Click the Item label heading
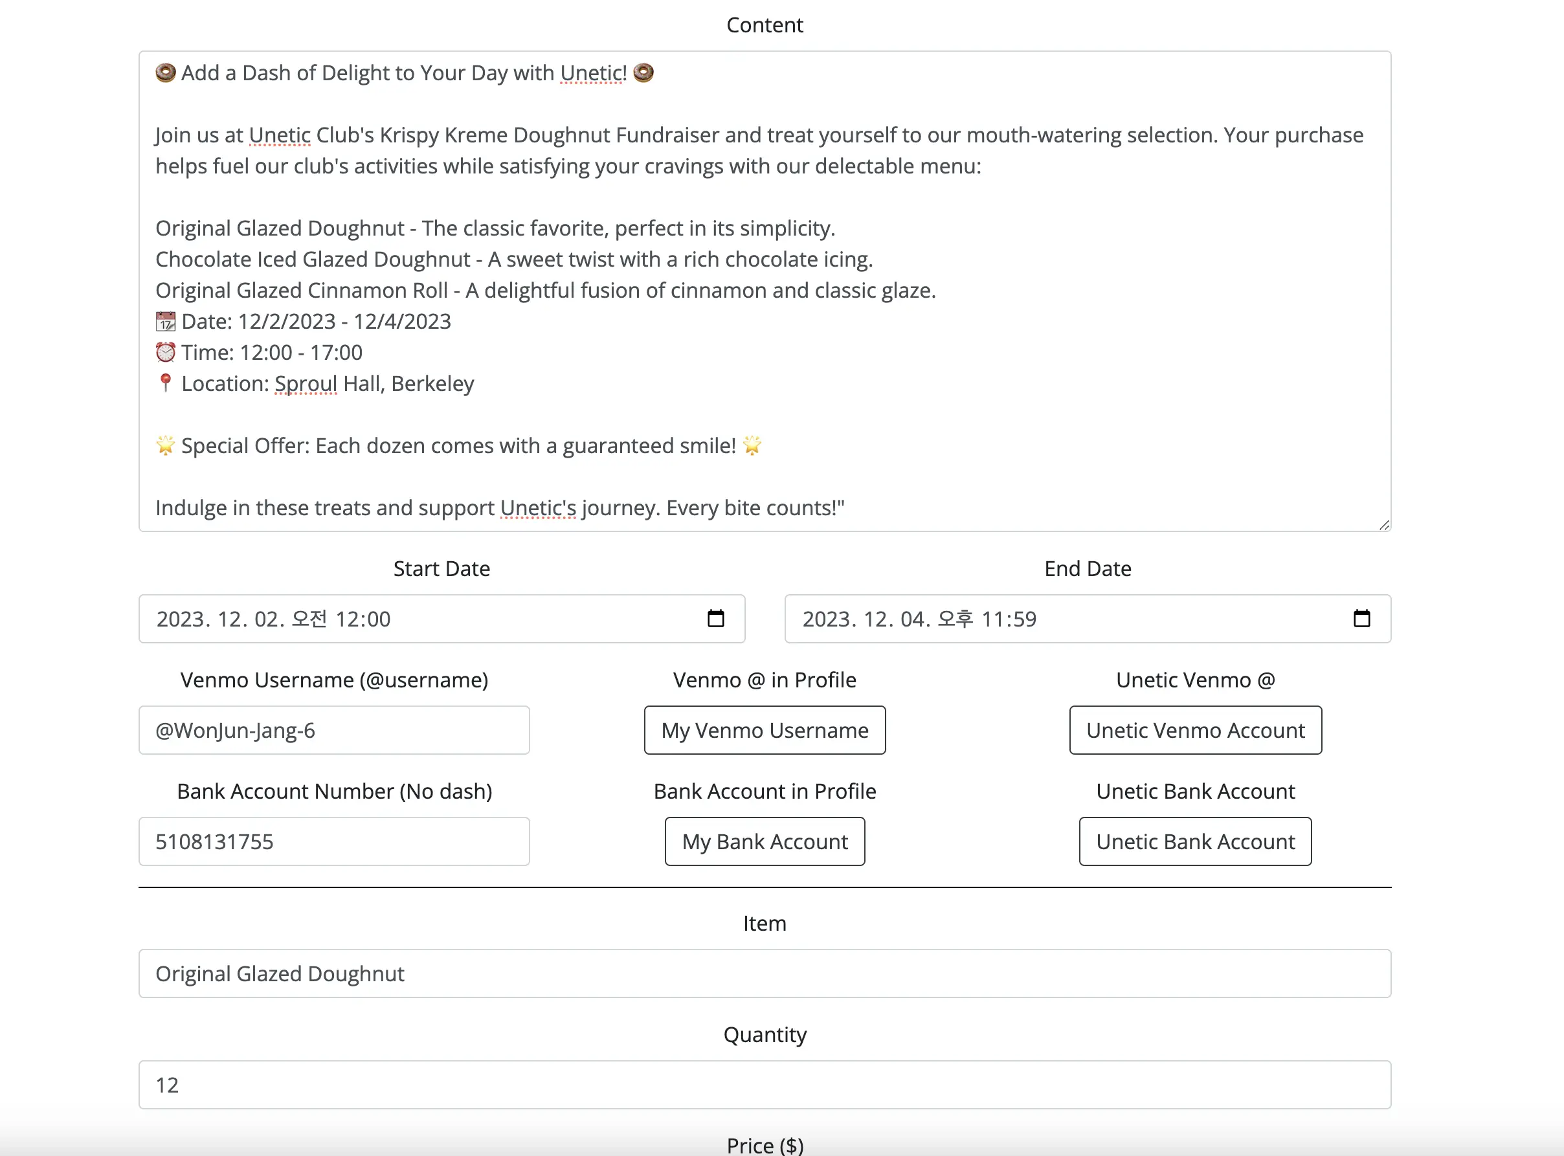Image resolution: width=1564 pixels, height=1156 pixels. click(764, 923)
